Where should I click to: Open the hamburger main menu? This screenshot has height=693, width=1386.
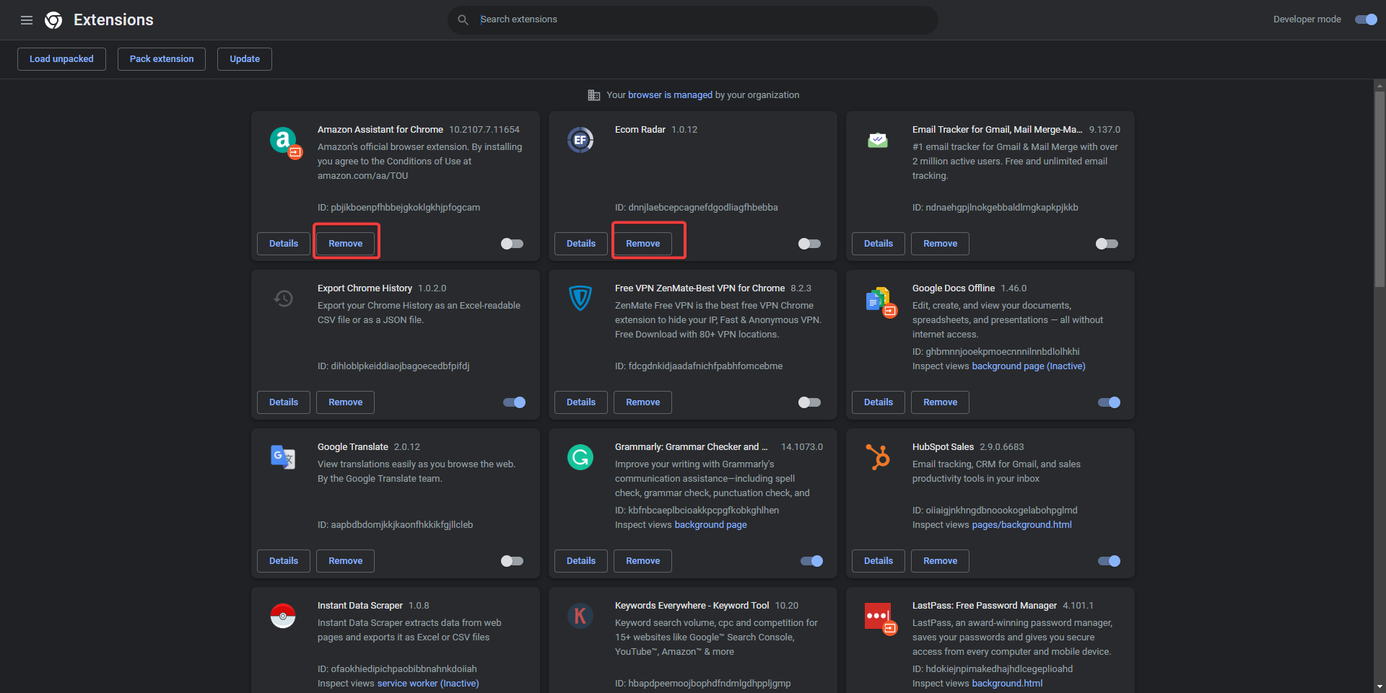pyautogui.click(x=27, y=20)
